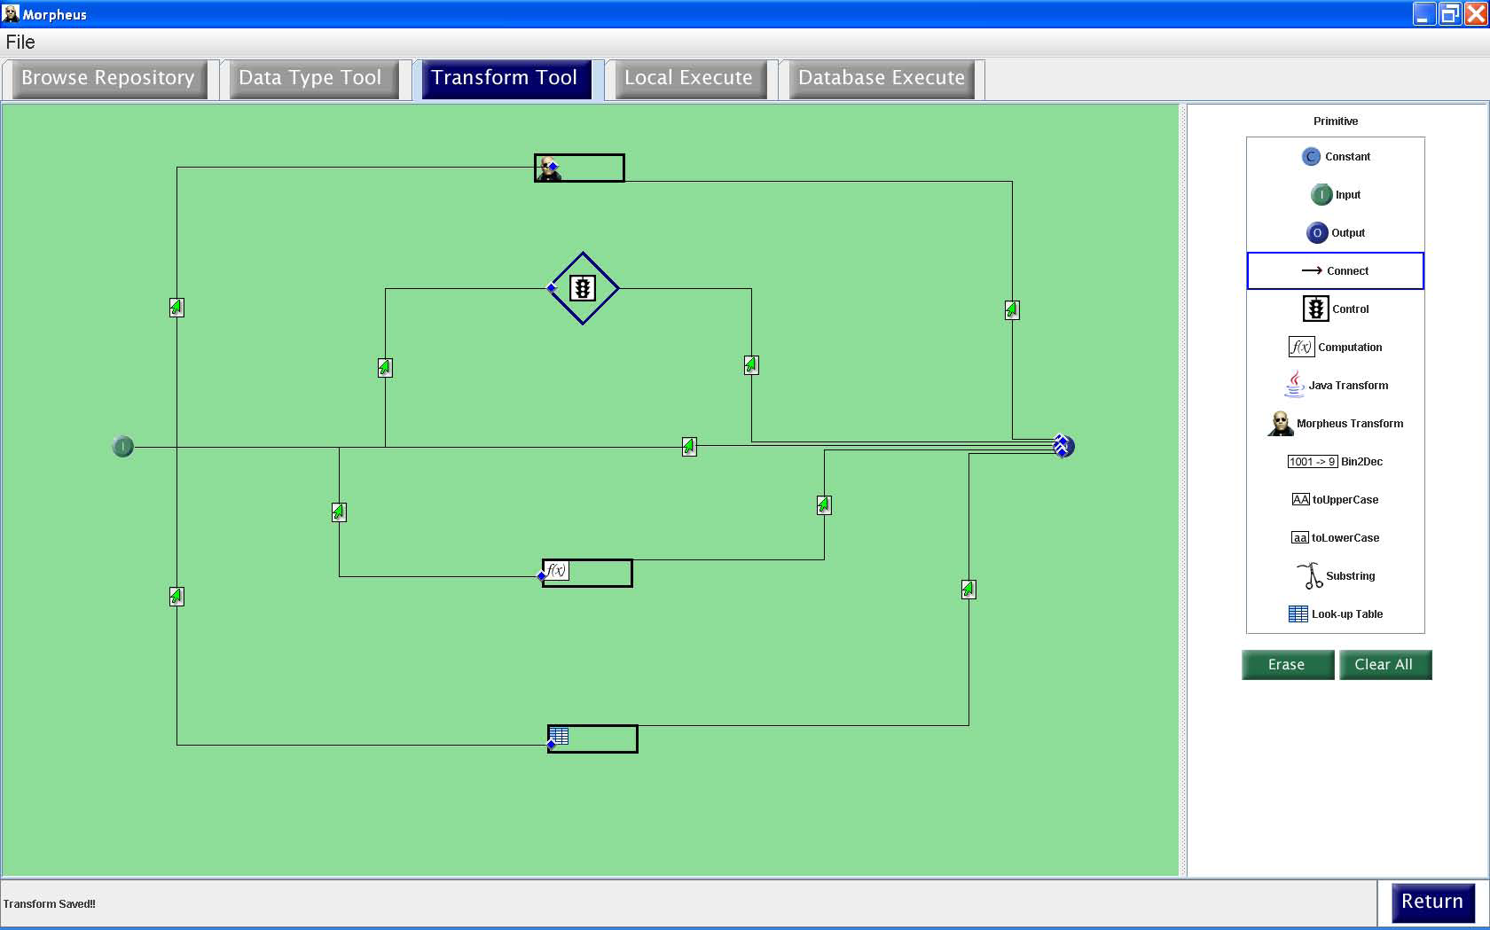Activate the Connect arrow tool
Screen dimensions: 1490x930
tap(1336, 271)
